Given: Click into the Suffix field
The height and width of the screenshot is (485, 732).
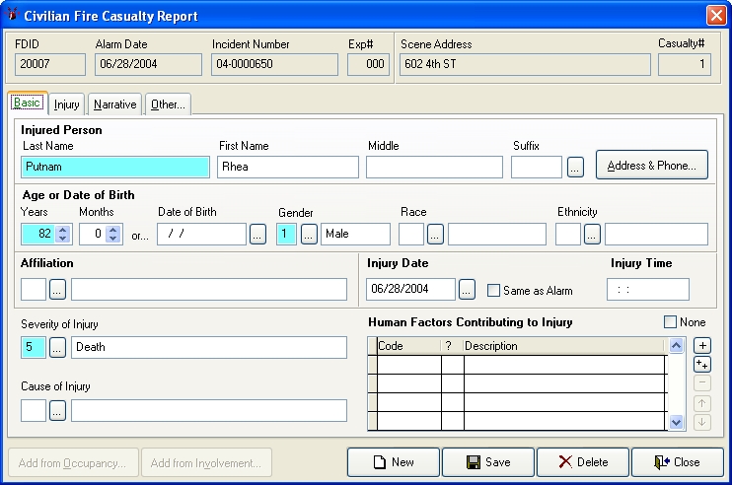Looking at the screenshot, I should point(537,167).
